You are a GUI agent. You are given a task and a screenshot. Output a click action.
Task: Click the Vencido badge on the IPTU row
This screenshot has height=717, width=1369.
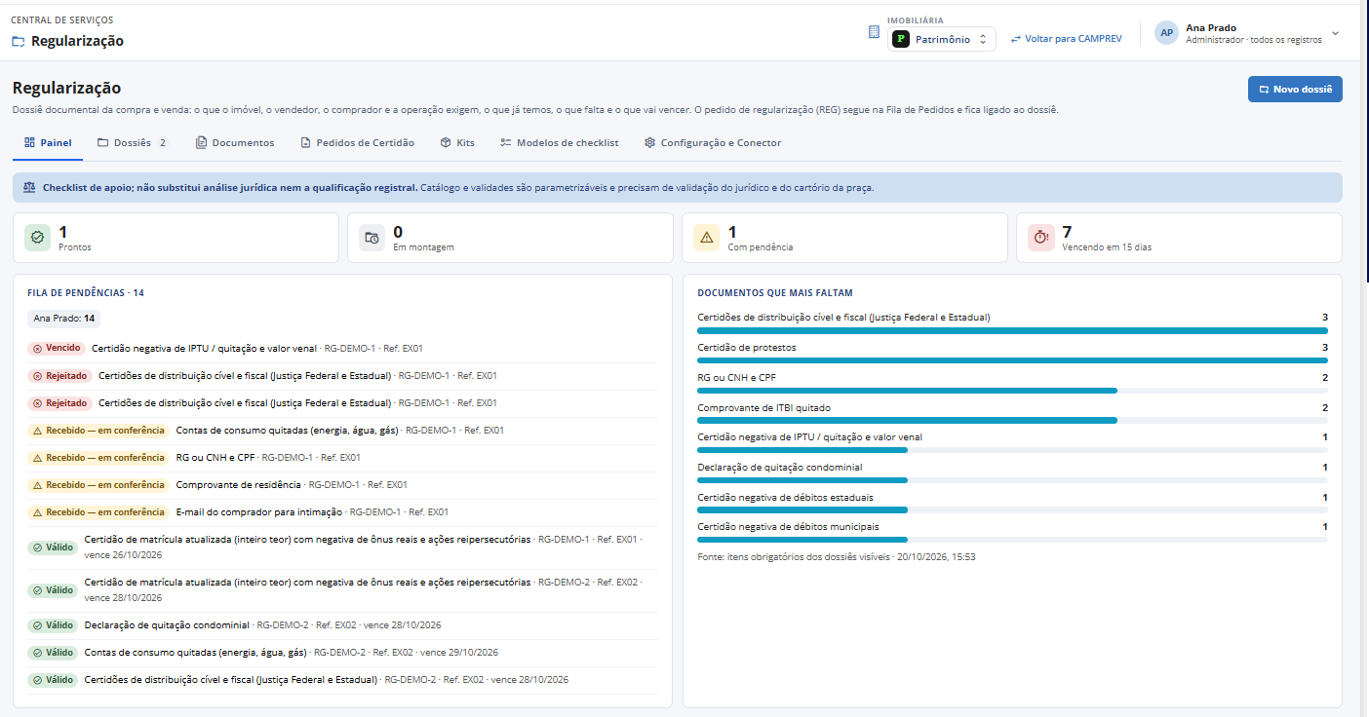(x=57, y=348)
